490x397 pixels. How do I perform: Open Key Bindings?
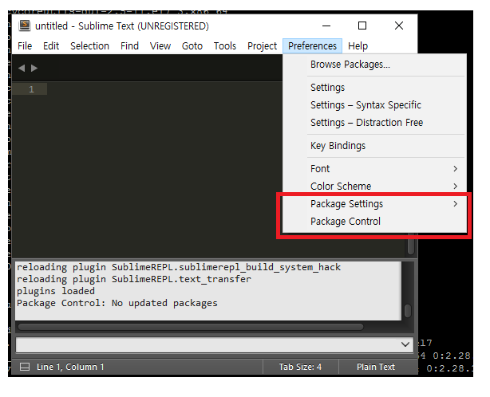(x=374, y=145)
